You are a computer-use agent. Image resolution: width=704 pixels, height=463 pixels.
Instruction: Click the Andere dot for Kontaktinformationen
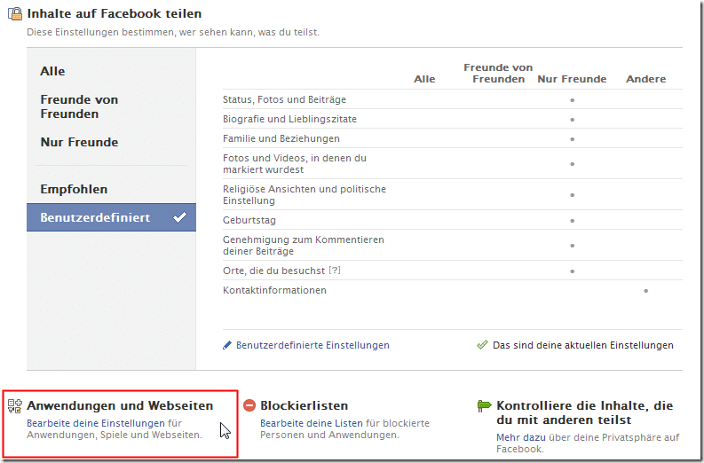click(646, 291)
